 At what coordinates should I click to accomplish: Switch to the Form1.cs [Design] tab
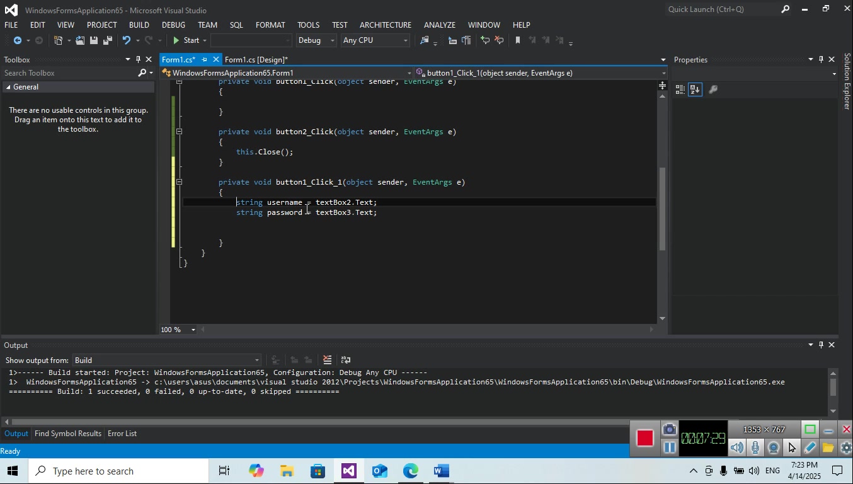pos(256,60)
